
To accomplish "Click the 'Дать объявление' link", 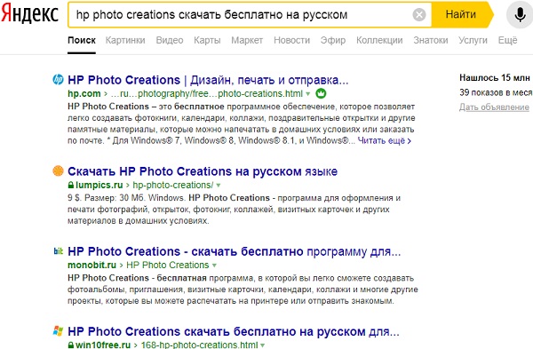I will click(494, 107).
